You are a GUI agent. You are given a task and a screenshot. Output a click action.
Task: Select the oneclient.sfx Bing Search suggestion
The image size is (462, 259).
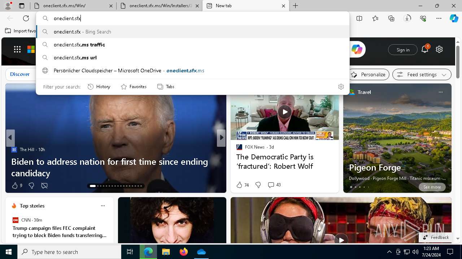coord(193,32)
